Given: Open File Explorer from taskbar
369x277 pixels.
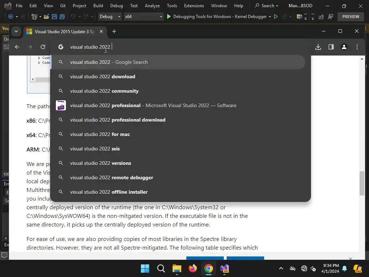Looking at the screenshot, I should tap(177, 268).
